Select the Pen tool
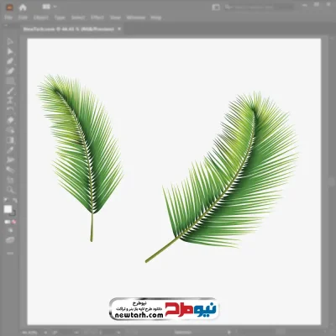This screenshot has width=336, height=336. [10, 61]
